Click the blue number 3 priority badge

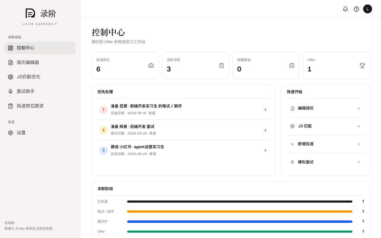pos(103,150)
